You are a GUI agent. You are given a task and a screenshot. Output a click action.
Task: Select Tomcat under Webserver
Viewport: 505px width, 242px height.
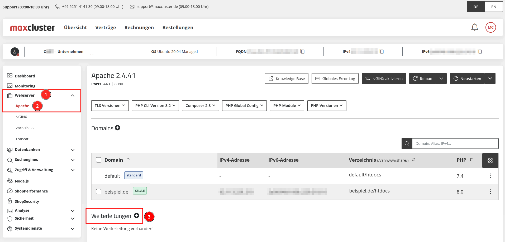tap(22, 139)
